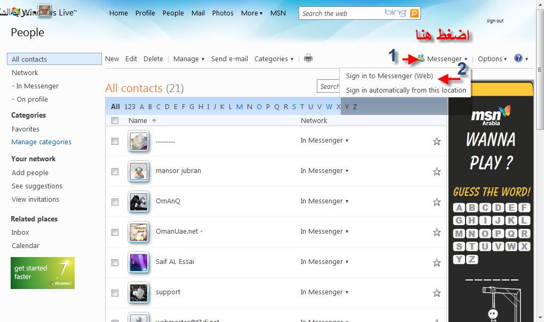
Task: Select Sign in to Messenger (Web)
Action: (x=389, y=76)
